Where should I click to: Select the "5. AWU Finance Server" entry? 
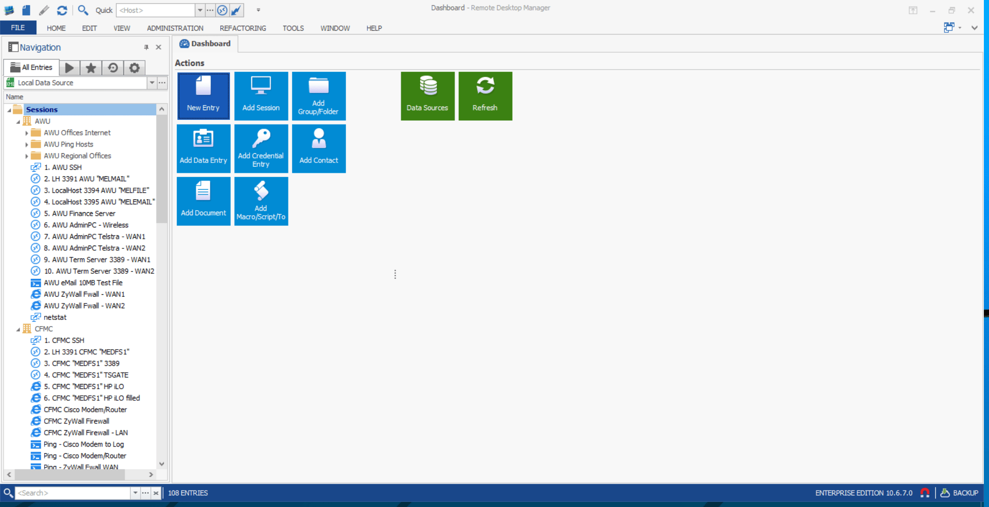(79, 214)
